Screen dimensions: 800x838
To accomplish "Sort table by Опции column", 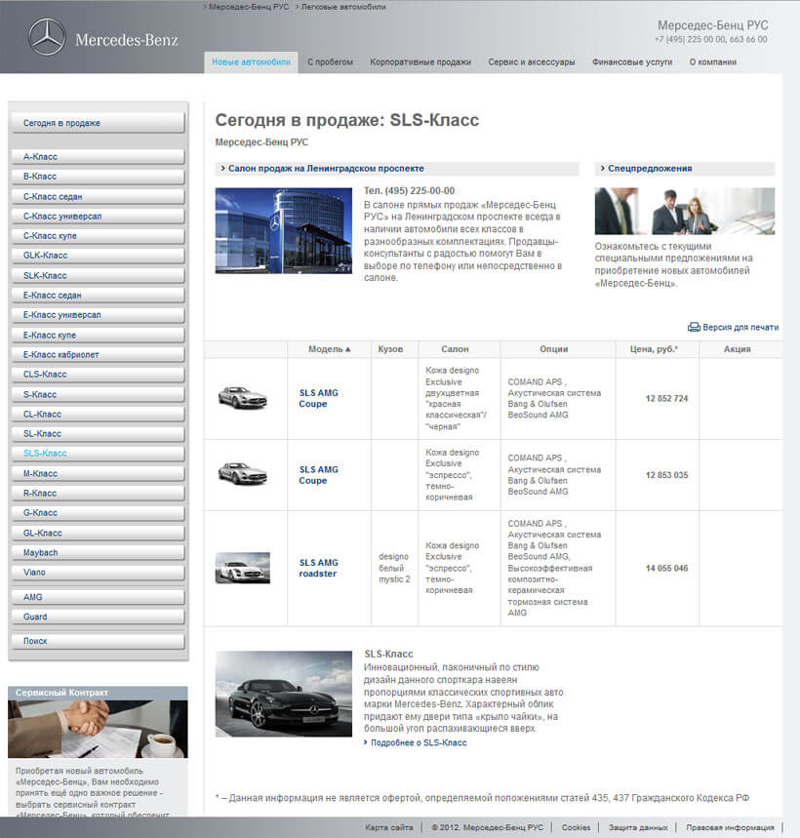I will [553, 349].
